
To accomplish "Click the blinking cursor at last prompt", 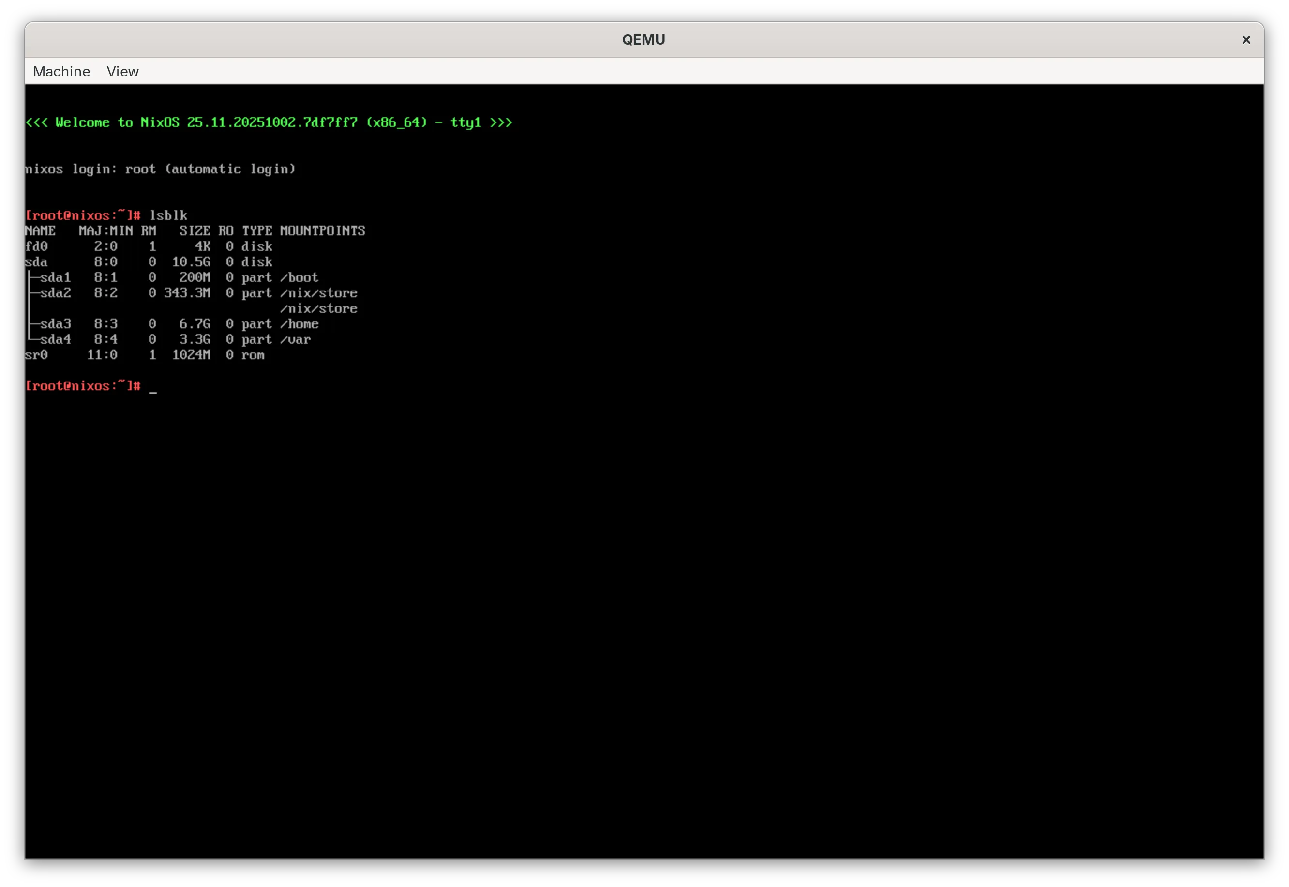I will (x=153, y=391).
